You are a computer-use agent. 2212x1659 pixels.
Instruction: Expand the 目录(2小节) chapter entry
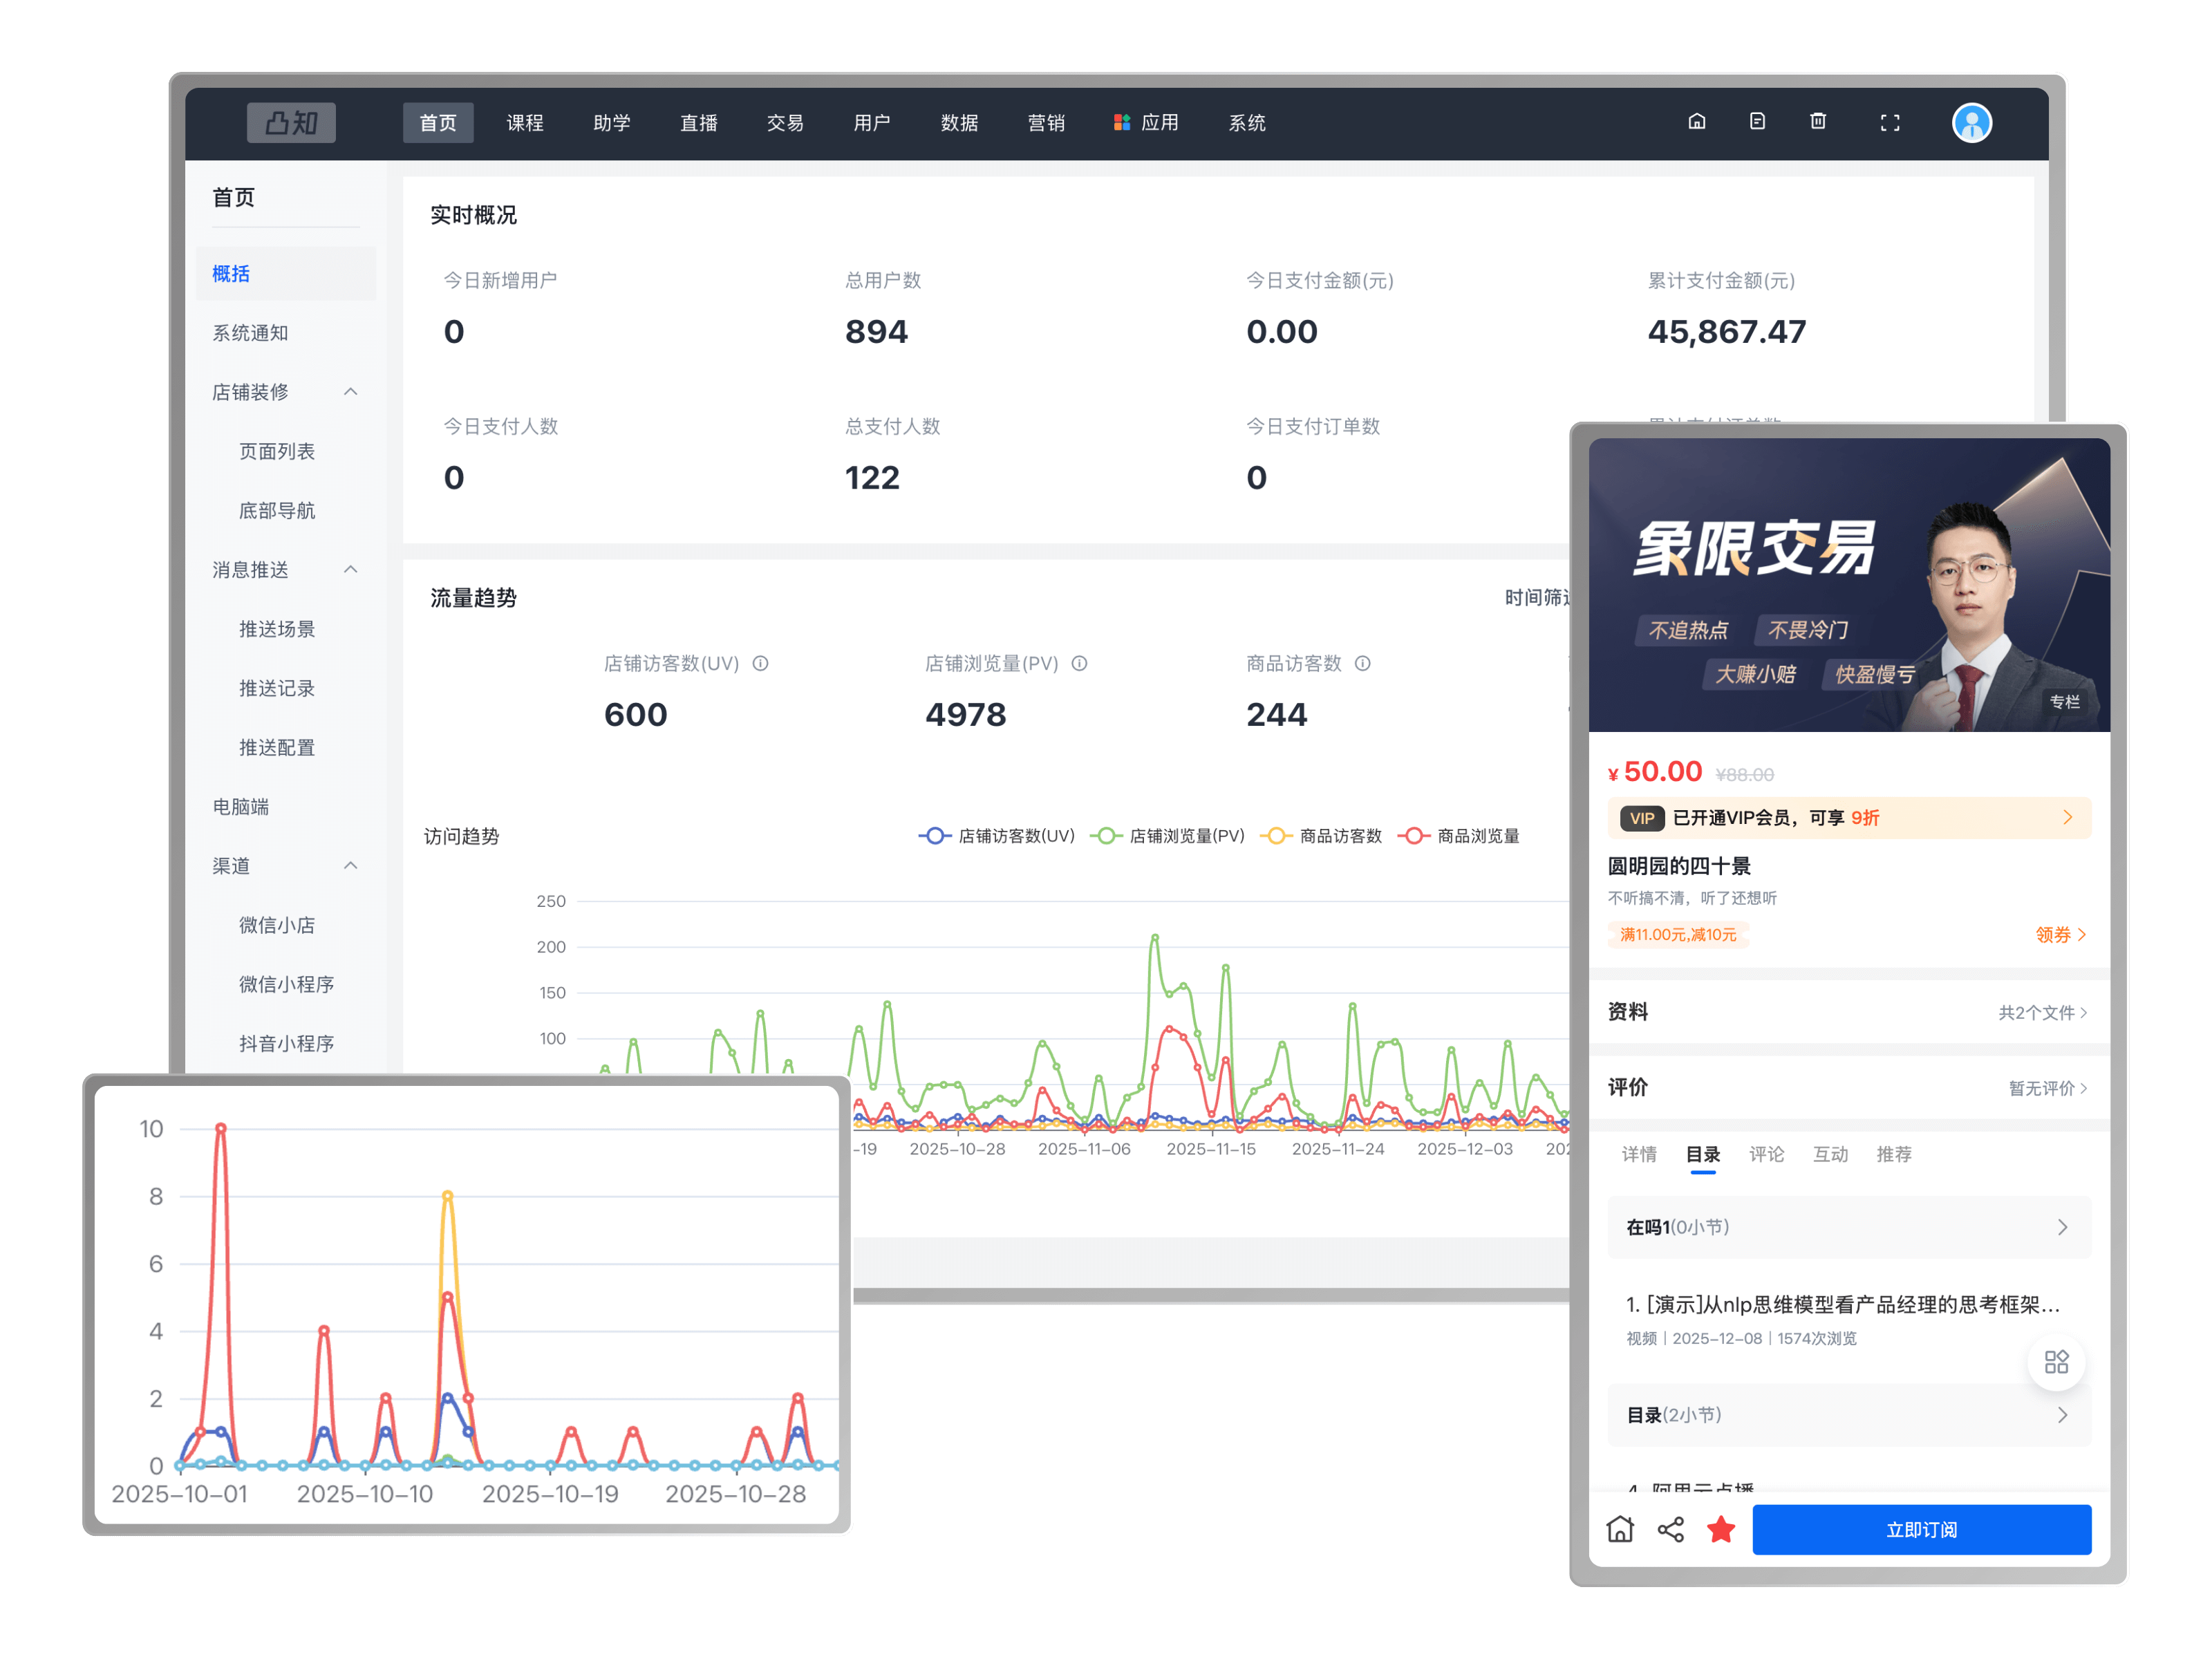pos(1848,1414)
